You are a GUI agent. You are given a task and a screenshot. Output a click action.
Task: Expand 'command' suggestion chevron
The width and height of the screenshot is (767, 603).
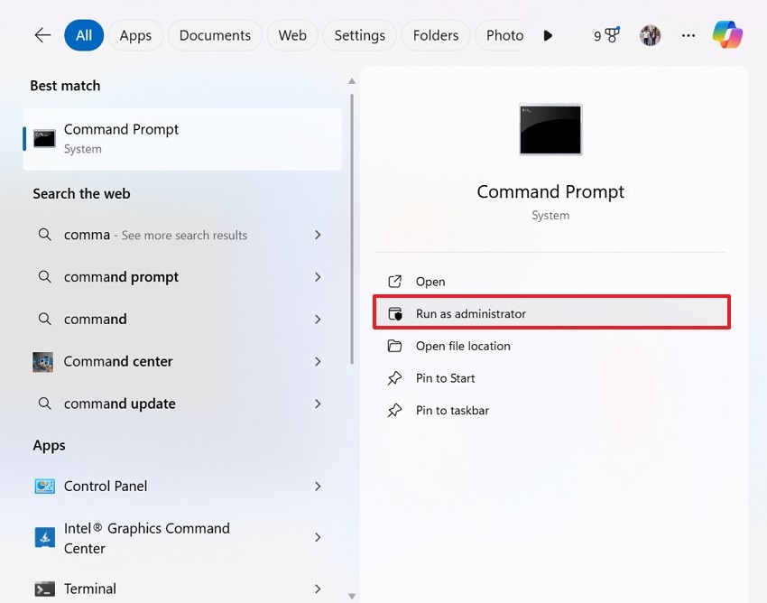click(x=318, y=320)
